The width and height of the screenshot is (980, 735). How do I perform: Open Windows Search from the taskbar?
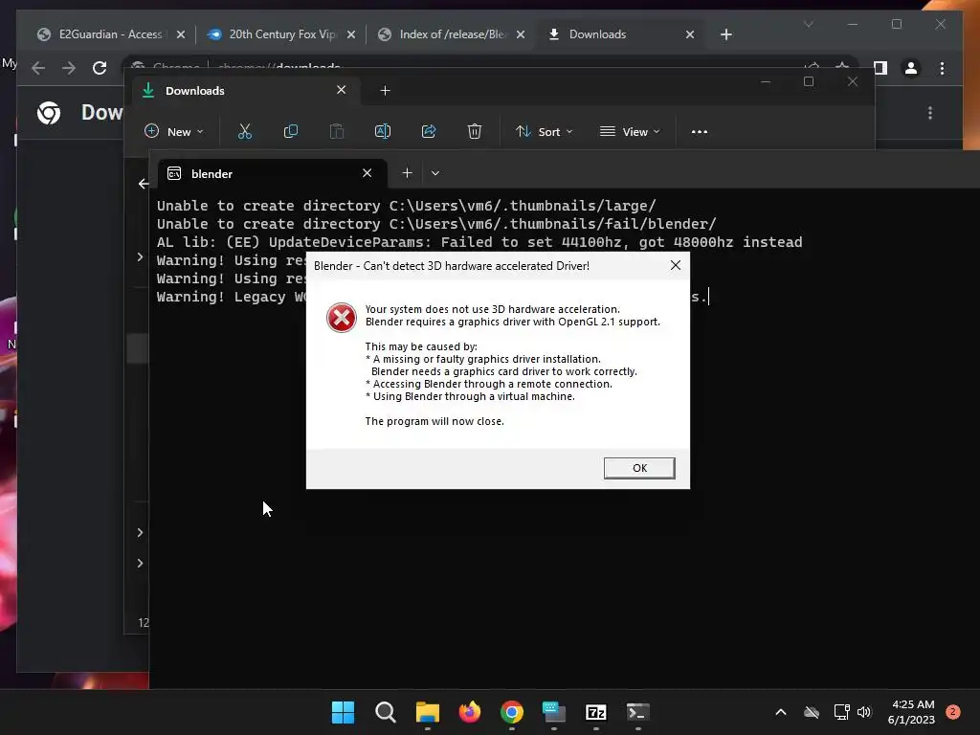tap(385, 712)
